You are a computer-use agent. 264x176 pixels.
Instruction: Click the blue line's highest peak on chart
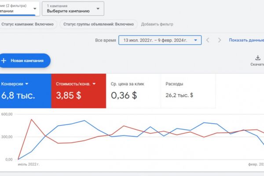[84, 121]
